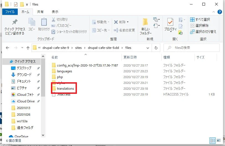225x146 pixels.
Task: Click the Open dropdown icon in 開く group
Action: click(x=182, y=20)
